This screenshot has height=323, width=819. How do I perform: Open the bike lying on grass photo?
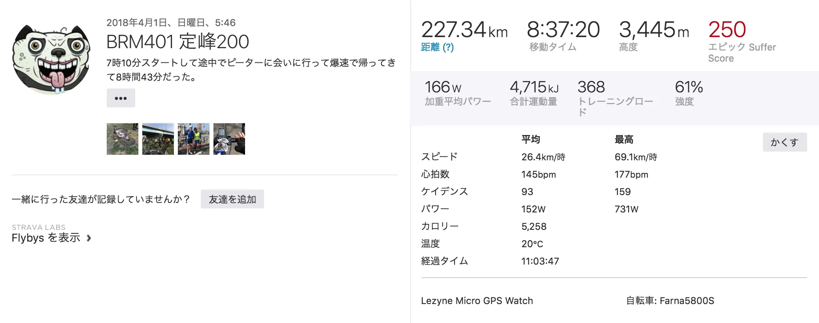123,139
